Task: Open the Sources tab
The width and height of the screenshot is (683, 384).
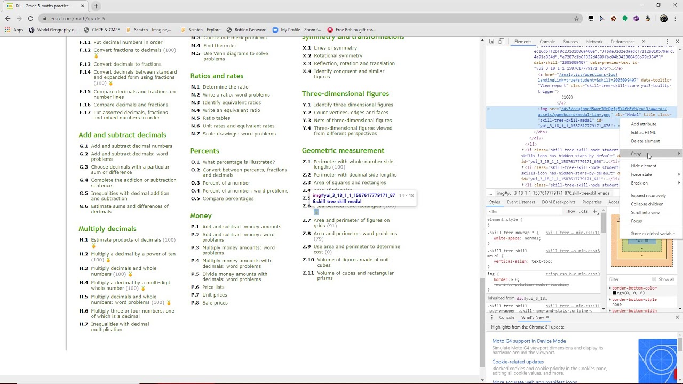Action: (570, 42)
